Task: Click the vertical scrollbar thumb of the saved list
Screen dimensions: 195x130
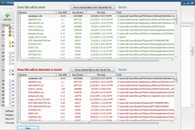Action: (176, 19)
